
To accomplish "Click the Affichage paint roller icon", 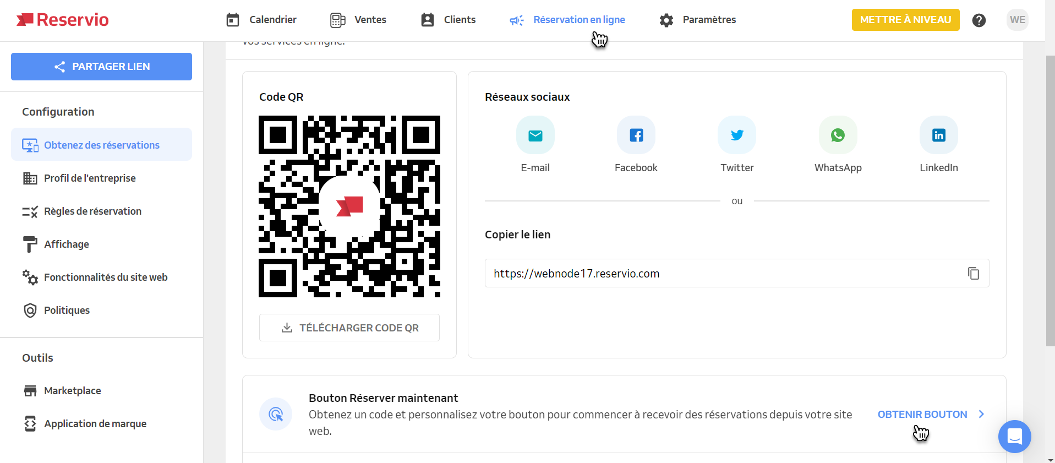I will [30, 244].
